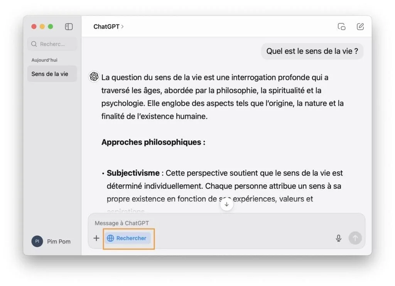The image size is (395, 286).
Task: Toggle the Rechercher web search button
Action: [127, 238]
